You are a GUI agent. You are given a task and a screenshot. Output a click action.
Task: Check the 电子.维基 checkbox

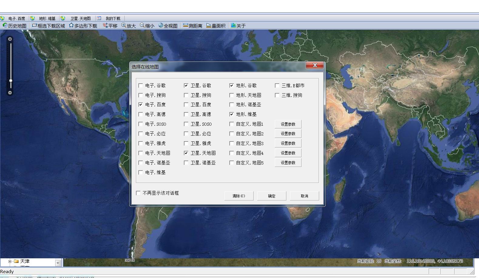tap(140, 172)
